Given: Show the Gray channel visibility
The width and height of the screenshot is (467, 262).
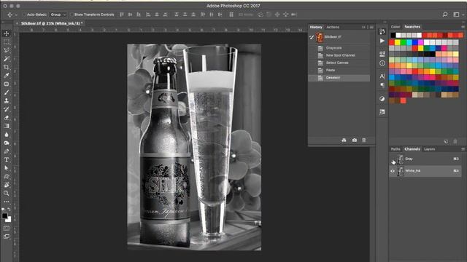Looking at the screenshot, I should (x=393, y=159).
